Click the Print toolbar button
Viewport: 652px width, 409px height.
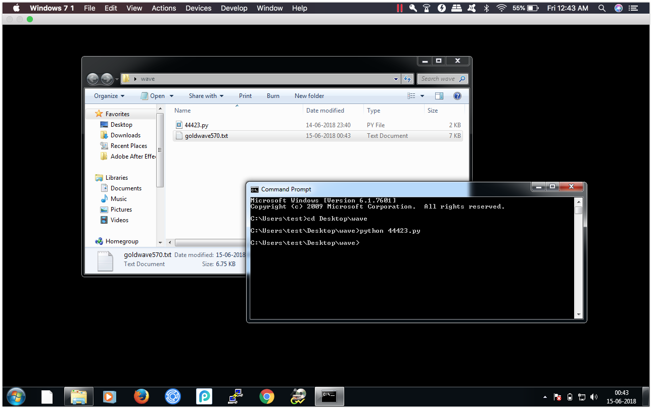245,96
